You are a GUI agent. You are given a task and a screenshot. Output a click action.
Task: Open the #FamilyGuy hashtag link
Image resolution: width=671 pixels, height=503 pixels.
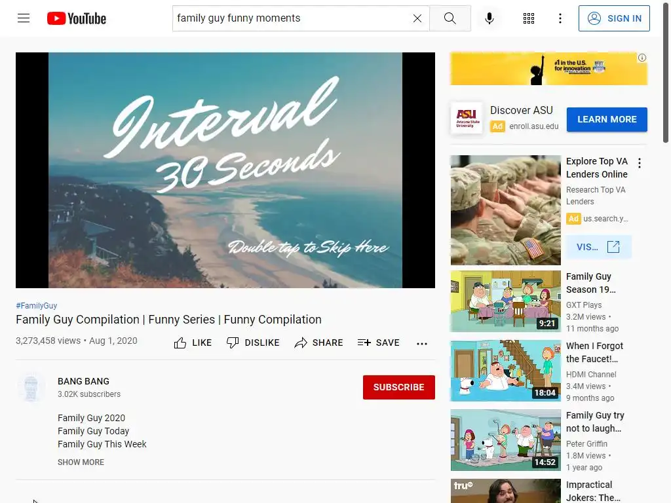(x=37, y=305)
